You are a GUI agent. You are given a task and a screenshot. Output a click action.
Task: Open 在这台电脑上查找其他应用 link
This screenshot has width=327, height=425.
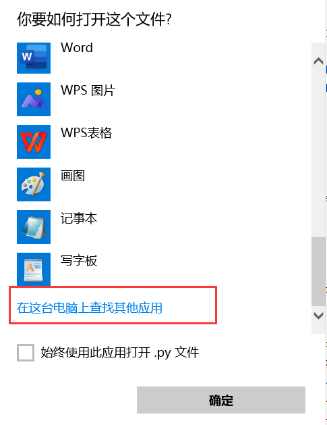[90, 308]
